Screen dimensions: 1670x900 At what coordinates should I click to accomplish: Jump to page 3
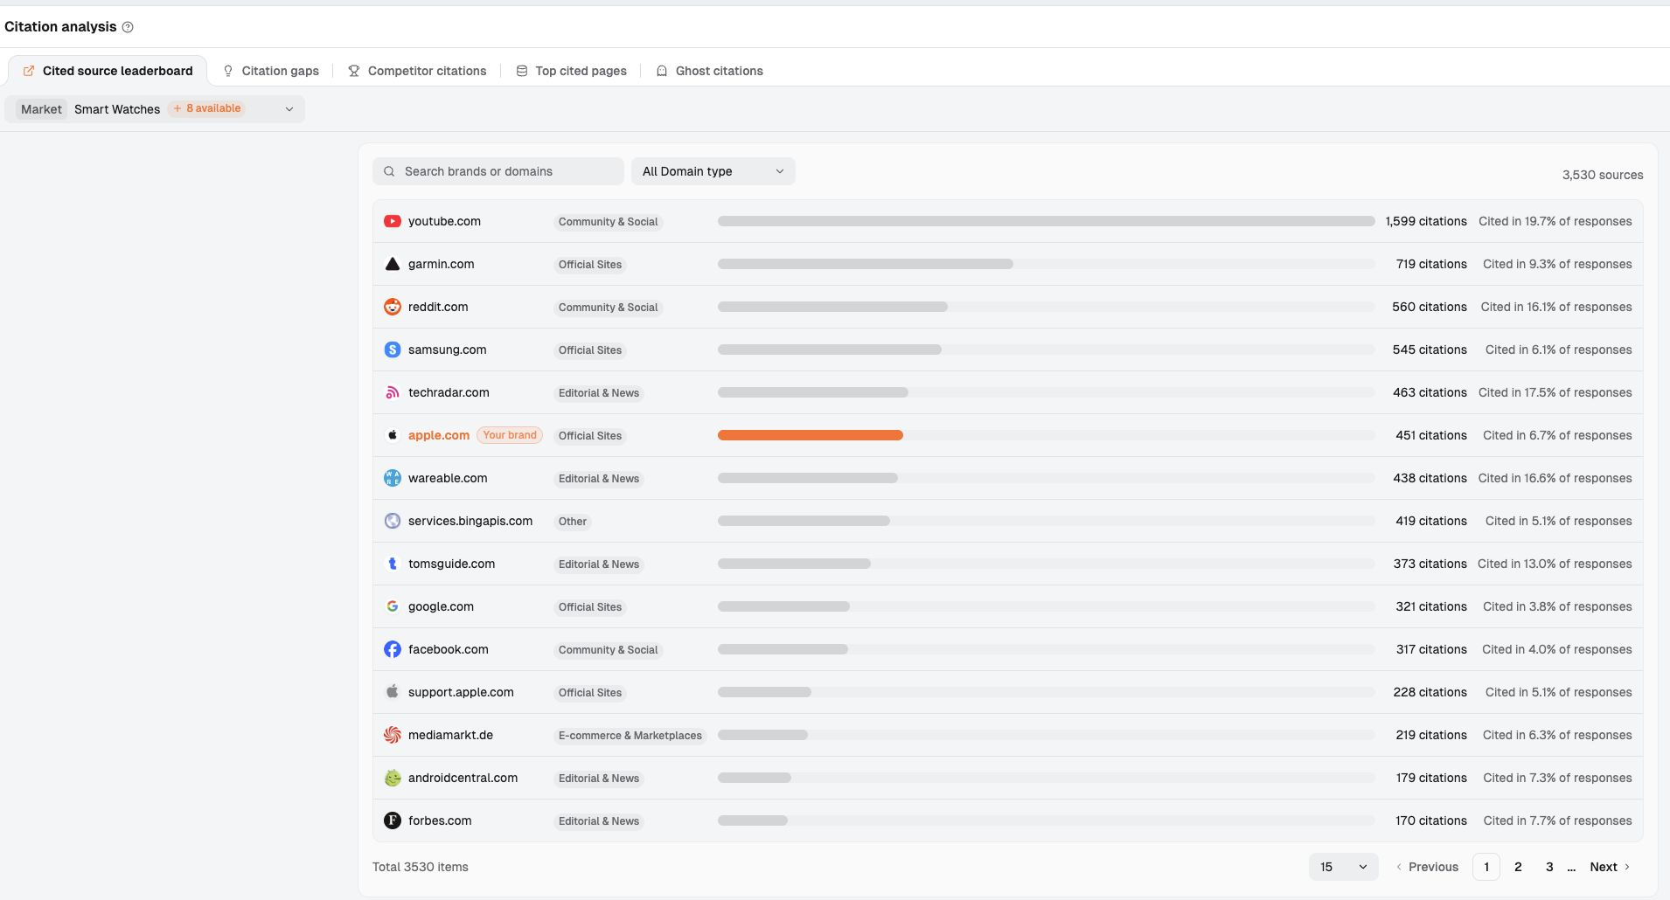pyautogui.click(x=1549, y=868)
